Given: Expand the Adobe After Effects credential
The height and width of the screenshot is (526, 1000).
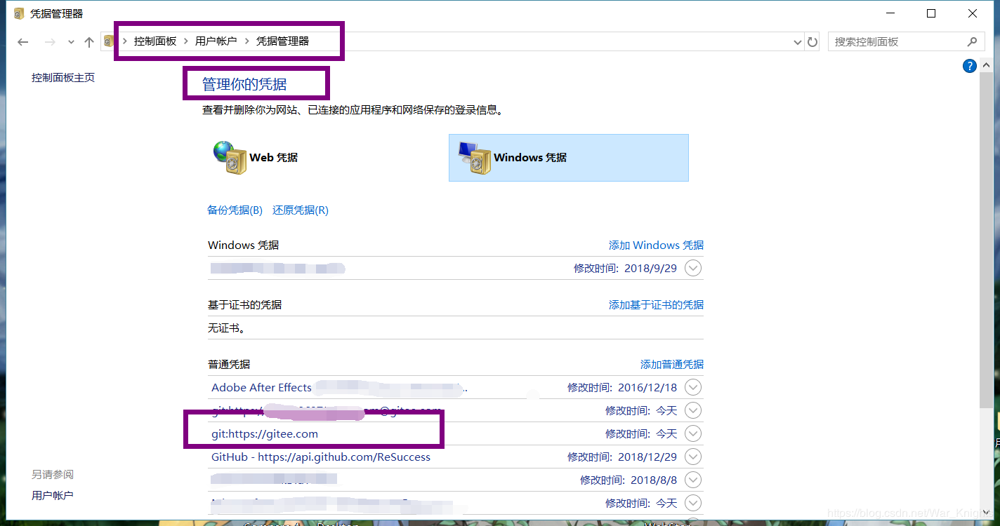Looking at the screenshot, I should point(693,388).
